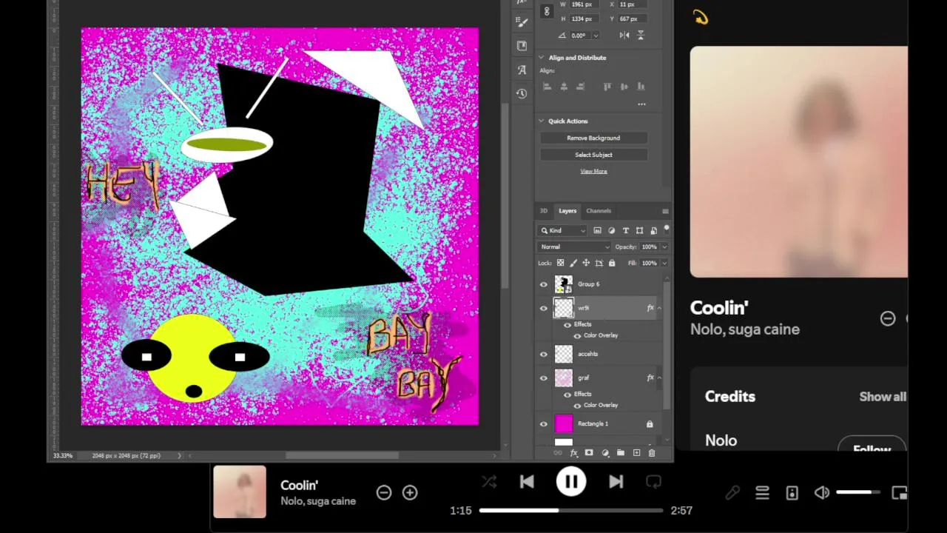Switch to the 3D tab
The image size is (947, 533).
[544, 211]
